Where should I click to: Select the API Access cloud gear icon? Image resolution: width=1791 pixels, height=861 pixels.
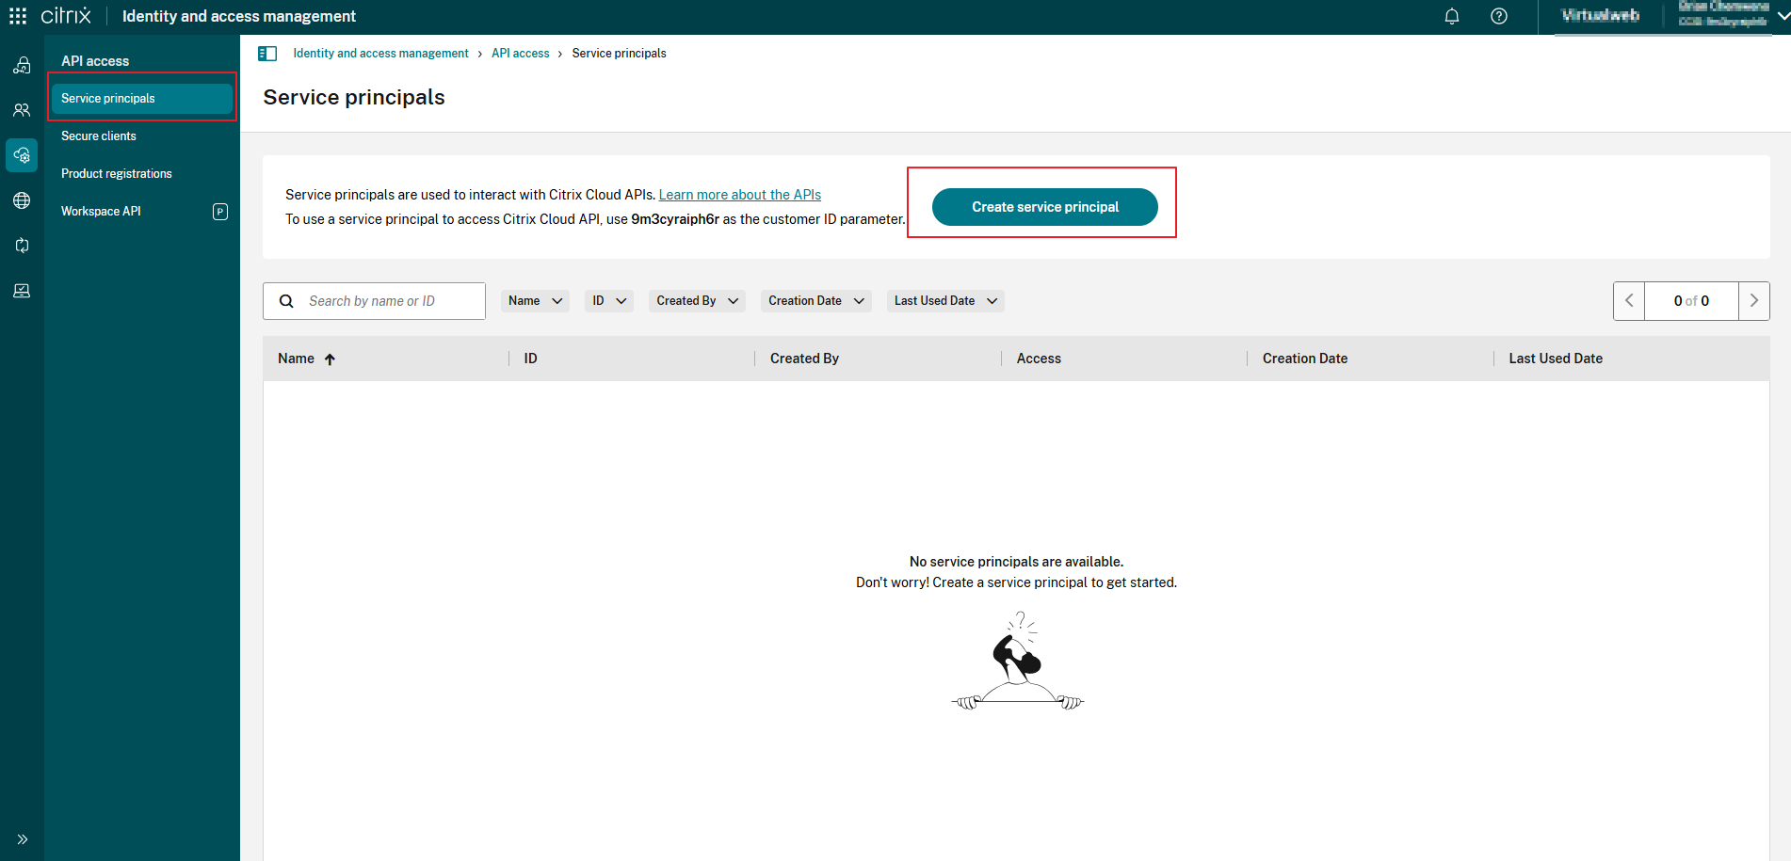point(22,155)
